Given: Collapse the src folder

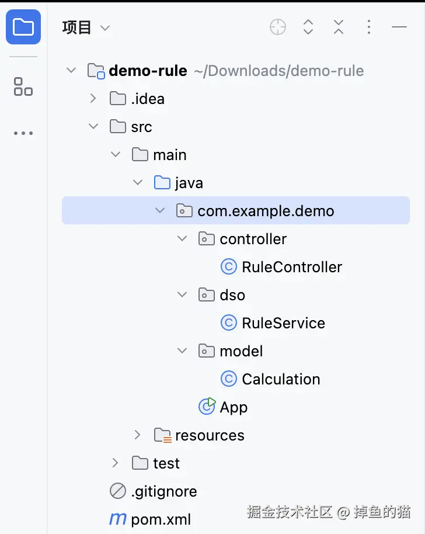Looking at the screenshot, I should tap(93, 127).
